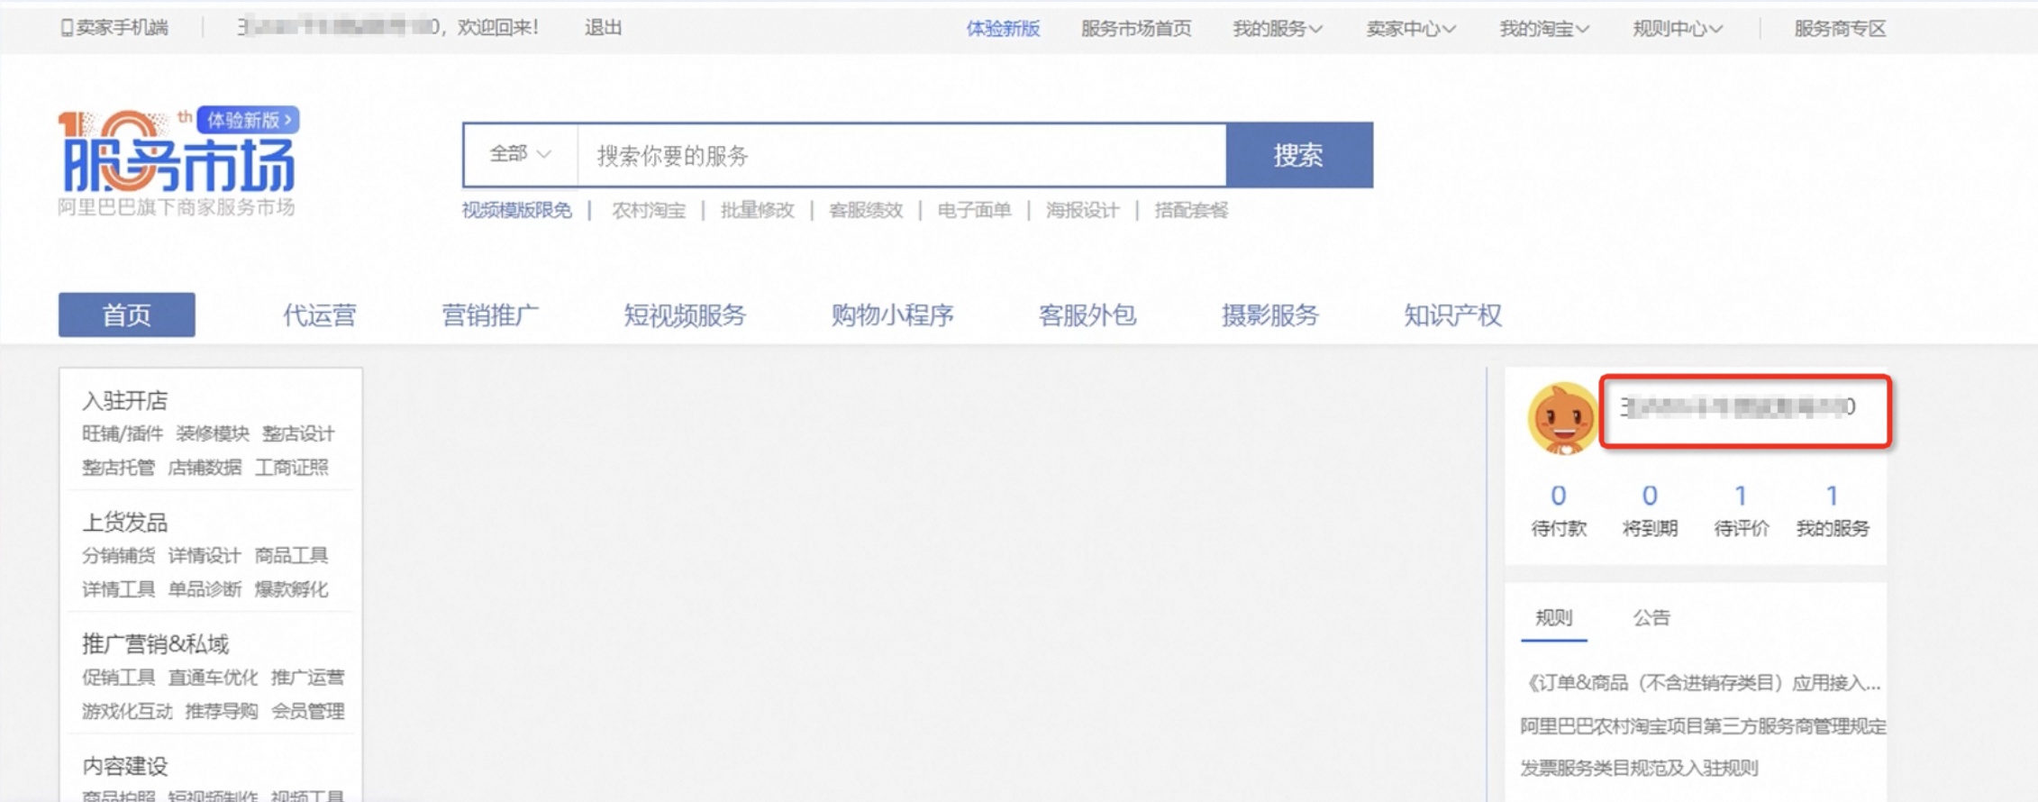Open 单品诊断 in sidebar
The height and width of the screenshot is (802, 2038).
point(205,589)
